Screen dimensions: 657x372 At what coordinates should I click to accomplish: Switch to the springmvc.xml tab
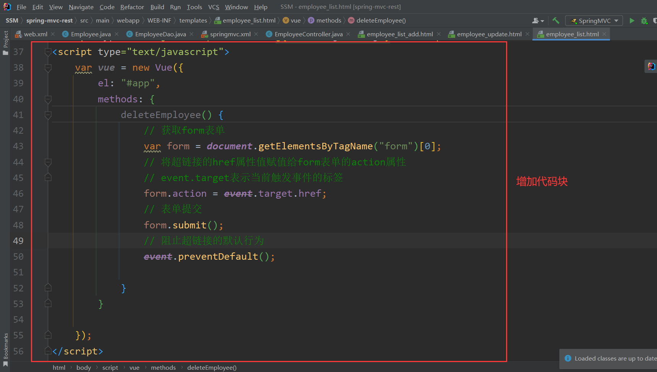pyautogui.click(x=230, y=34)
